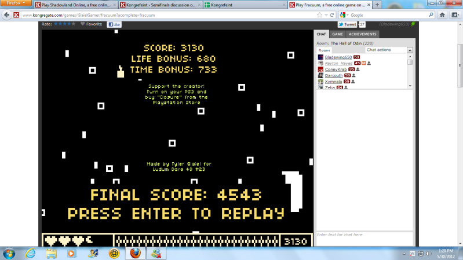Click the person icon beside Xymnala
The height and width of the screenshot is (260, 463).
(x=353, y=82)
